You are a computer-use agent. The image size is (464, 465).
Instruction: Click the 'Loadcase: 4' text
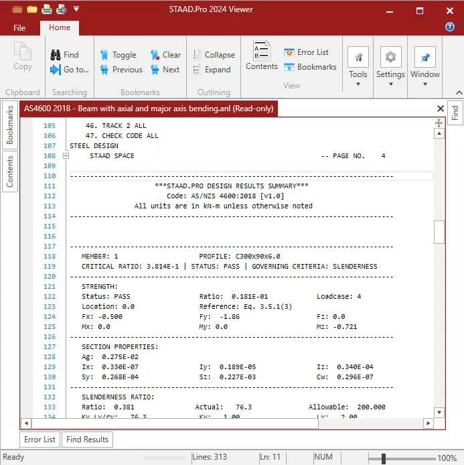pyautogui.click(x=339, y=296)
